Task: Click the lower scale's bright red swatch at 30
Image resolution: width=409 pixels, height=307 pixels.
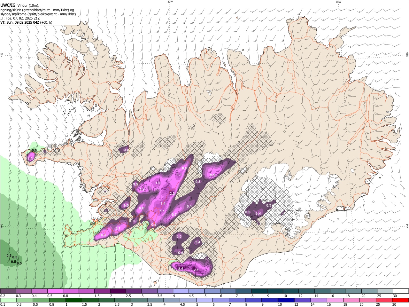Action: tap(401, 300)
